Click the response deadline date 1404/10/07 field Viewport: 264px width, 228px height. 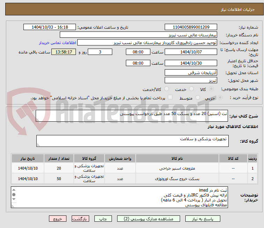[191, 52]
